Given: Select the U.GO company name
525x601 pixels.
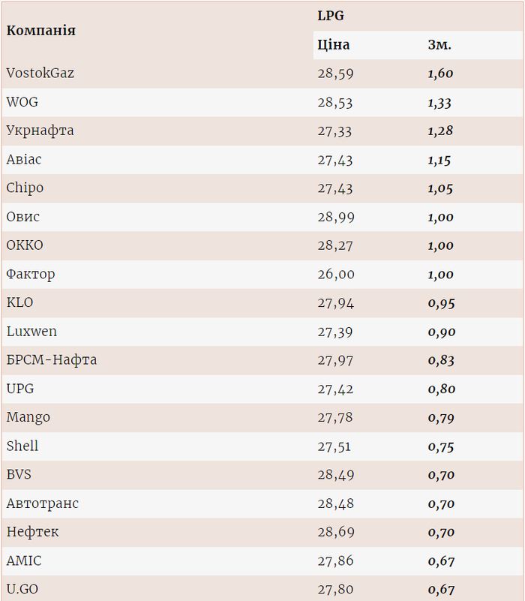Looking at the screenshot, I should coord(22,590).
